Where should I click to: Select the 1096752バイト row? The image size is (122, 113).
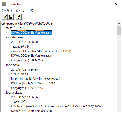pyautogui.click(x=20, y=74)
